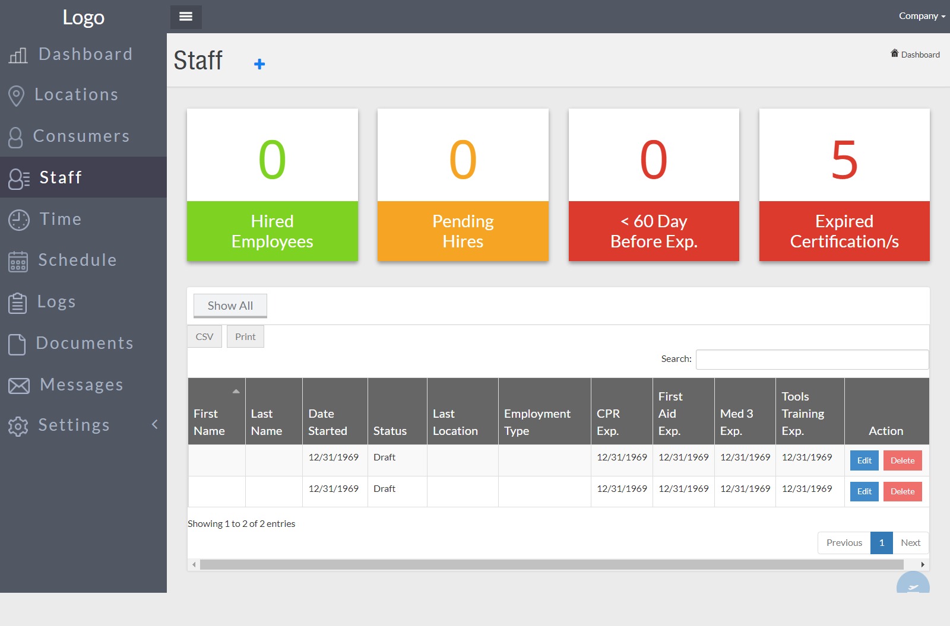950x626 pixels.
Task: Click the Time clock icon
Action: tap(19, 220)
